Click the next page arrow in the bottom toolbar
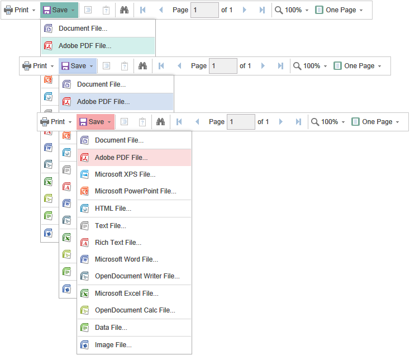Image resolution: width=410 pixels, height=355 pixels. coord(281,122)
